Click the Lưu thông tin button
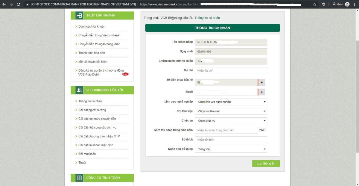Viewport: 359px width, 186px height. [x=266, y=164]
